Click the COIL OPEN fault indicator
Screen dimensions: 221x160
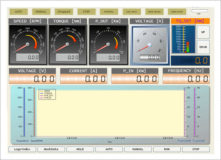pos(132,11)
